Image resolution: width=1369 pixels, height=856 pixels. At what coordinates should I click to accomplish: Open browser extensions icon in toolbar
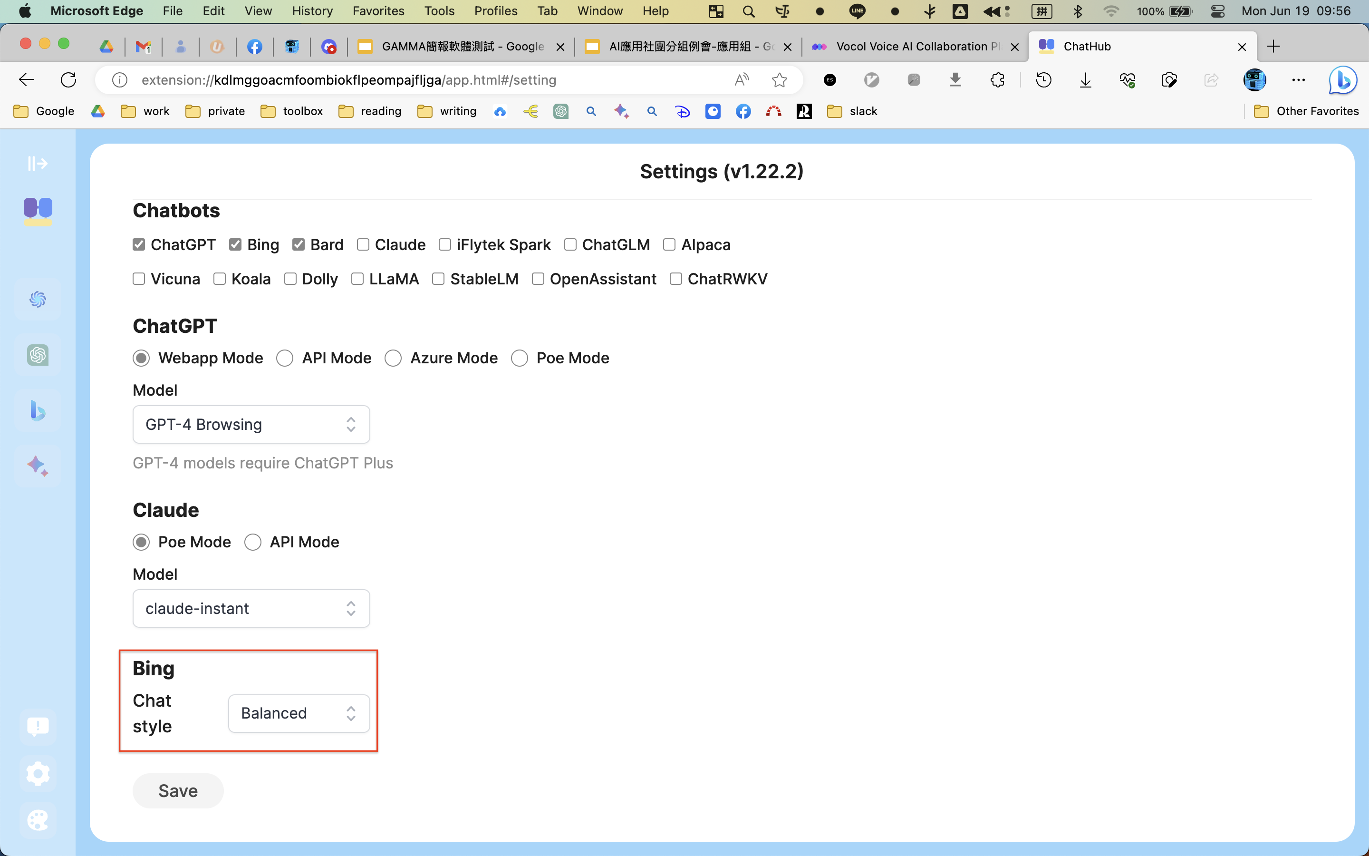coord(997,80)
